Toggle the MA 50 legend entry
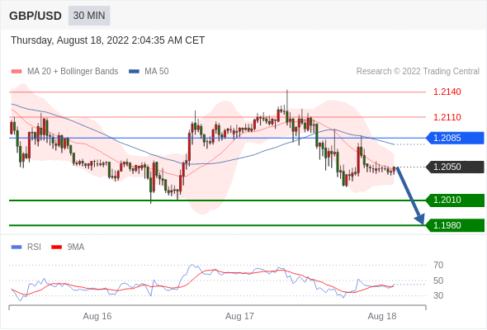The image size is (487, 330). 149,72
